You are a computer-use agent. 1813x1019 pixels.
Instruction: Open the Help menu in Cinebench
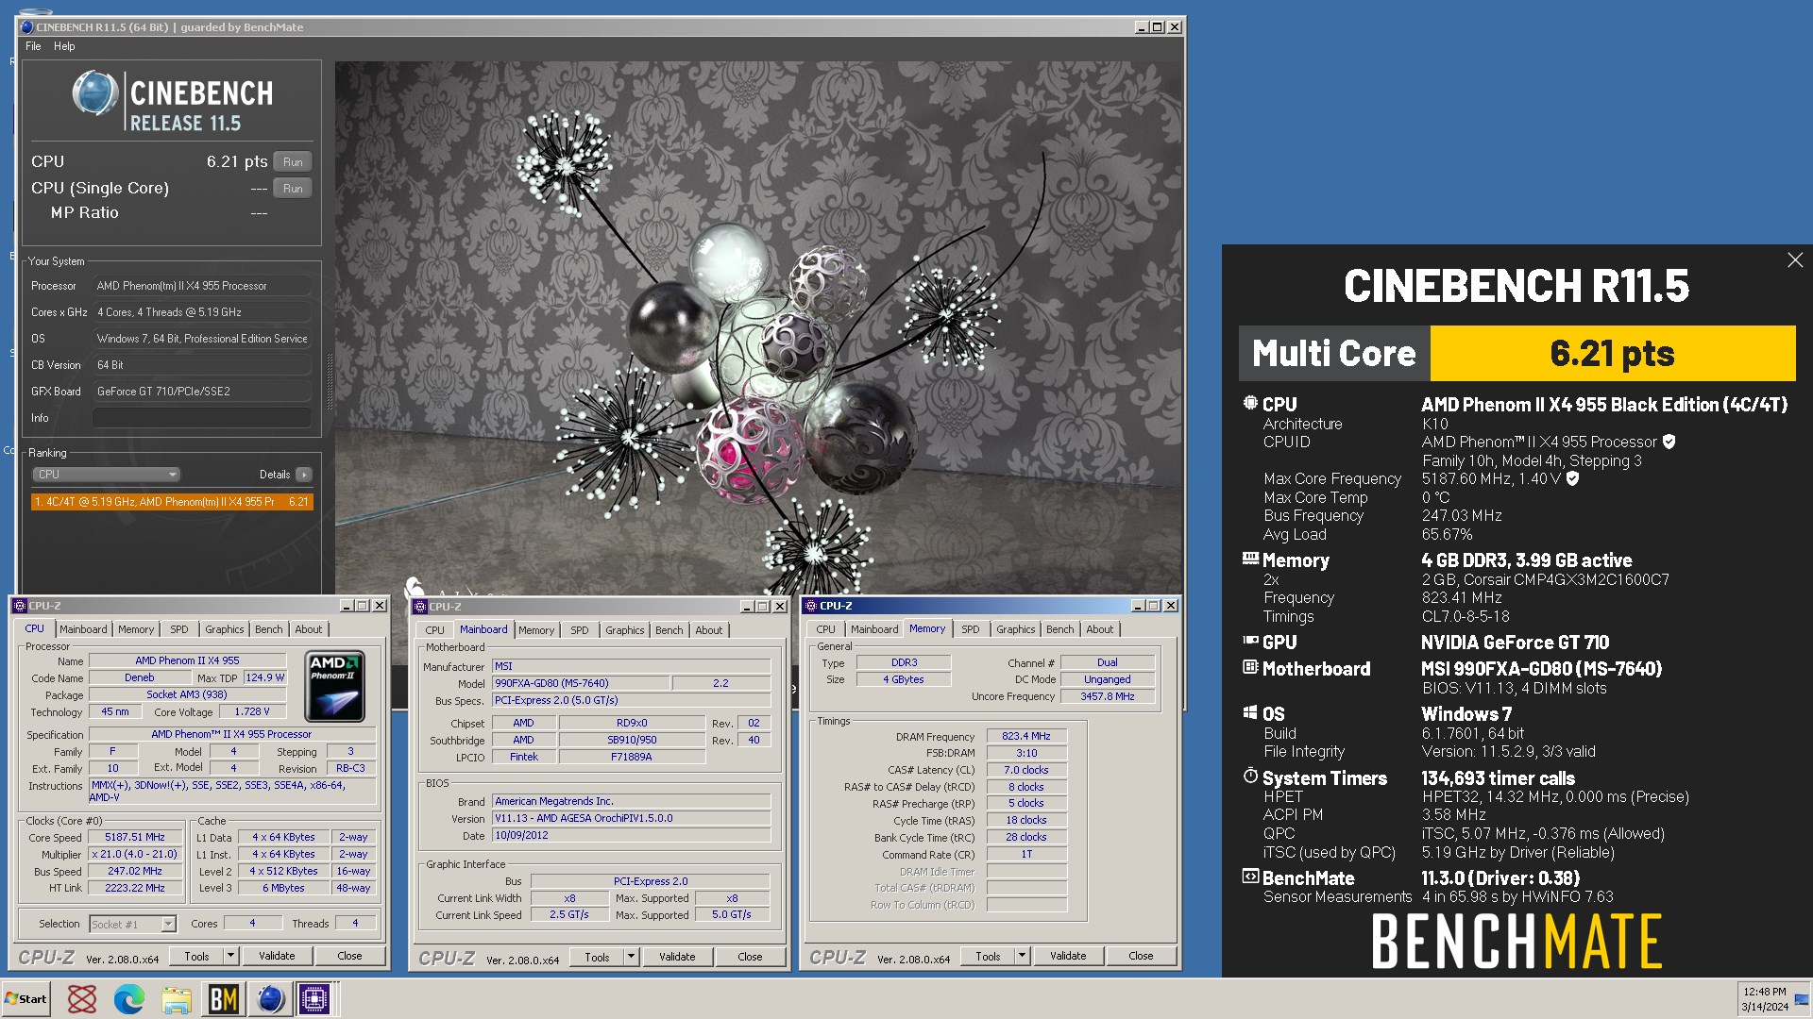click(64, 46)
